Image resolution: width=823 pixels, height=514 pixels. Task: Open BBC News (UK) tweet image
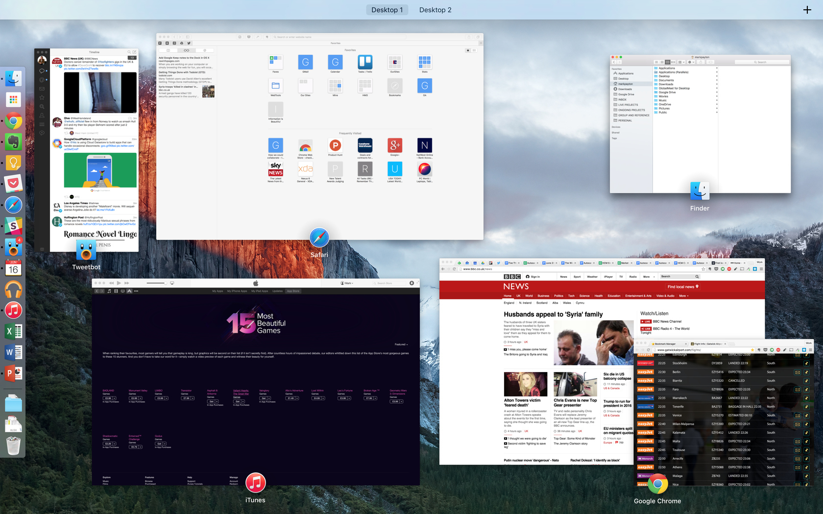point(100,93)
